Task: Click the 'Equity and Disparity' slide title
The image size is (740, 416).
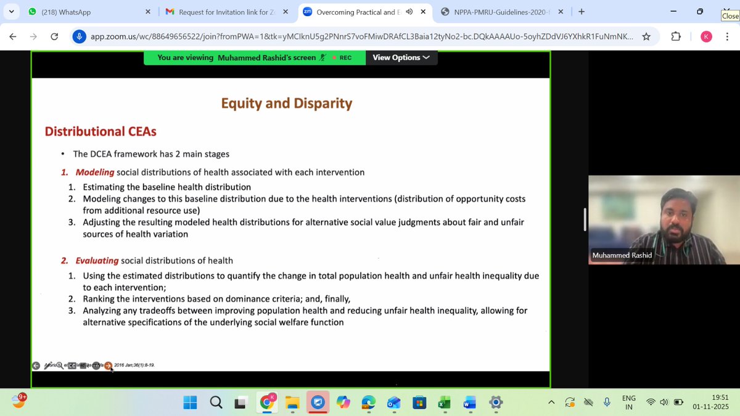Action: [287, 103]
